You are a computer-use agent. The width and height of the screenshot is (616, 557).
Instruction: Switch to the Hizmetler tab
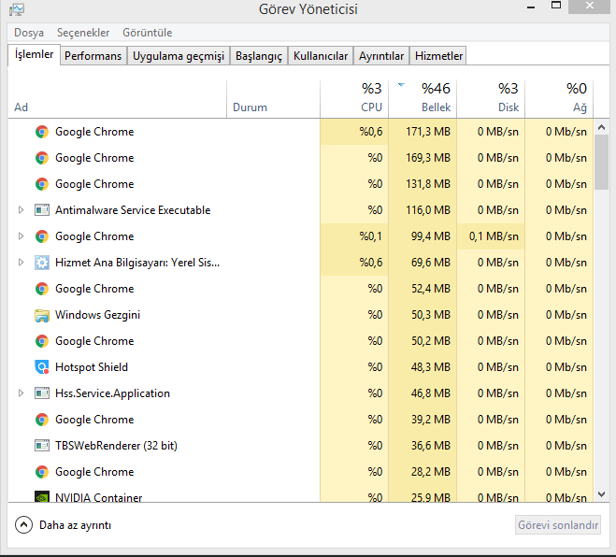point(438,56)
